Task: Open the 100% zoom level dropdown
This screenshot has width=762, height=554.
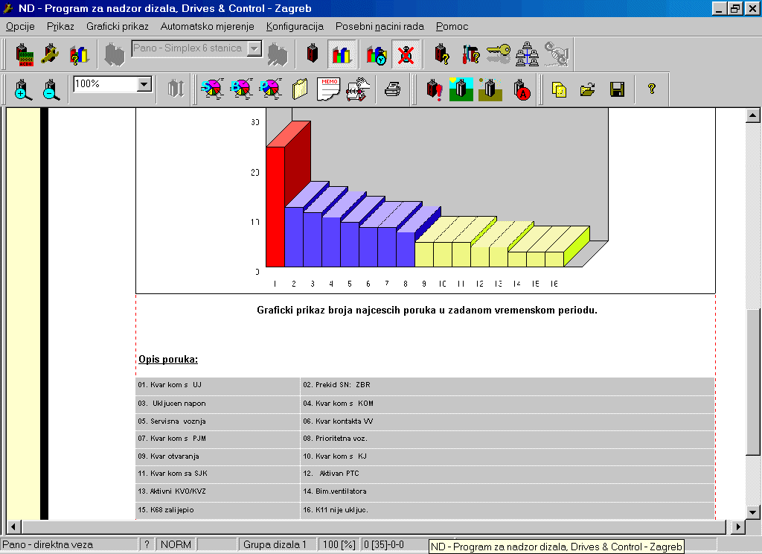Action: 144,85
